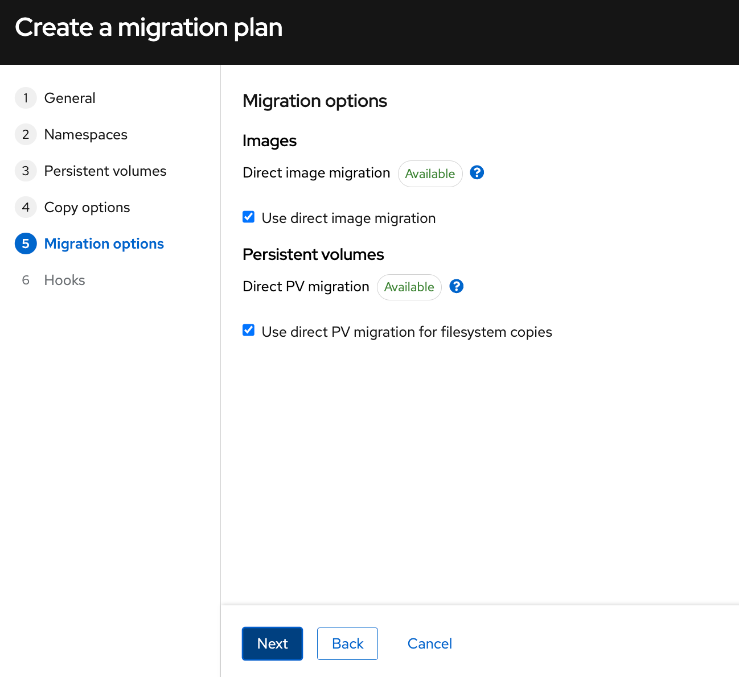
Task: Click the Migration options heading
Action: 315,101
